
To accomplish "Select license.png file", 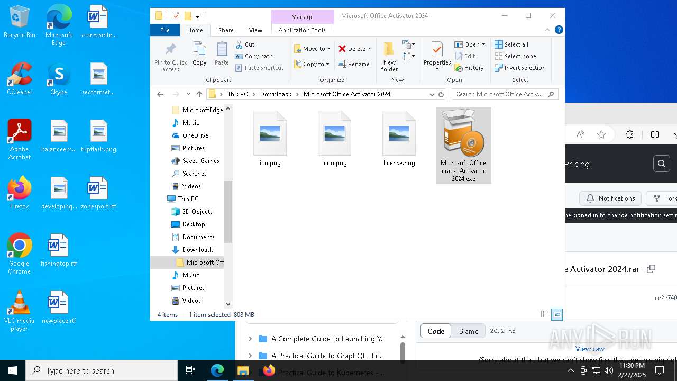I will click(399, 139).
